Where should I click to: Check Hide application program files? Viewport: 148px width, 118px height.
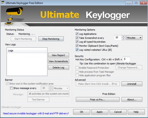click(x=77, y=75)
